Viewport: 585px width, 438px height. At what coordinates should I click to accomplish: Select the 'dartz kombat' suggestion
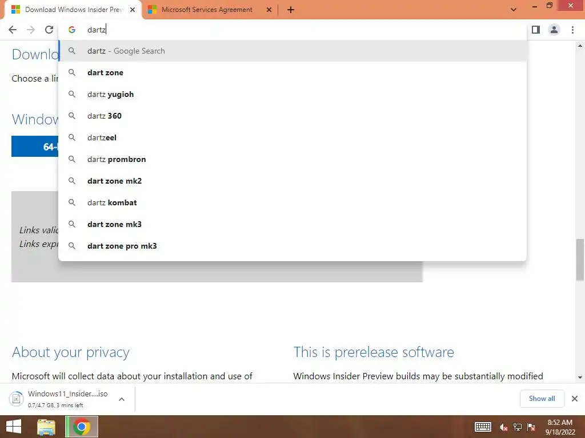(293, 202)
